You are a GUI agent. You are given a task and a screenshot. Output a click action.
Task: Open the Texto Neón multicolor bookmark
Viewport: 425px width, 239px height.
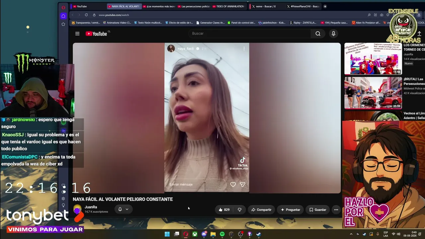(x=148, y=23)
